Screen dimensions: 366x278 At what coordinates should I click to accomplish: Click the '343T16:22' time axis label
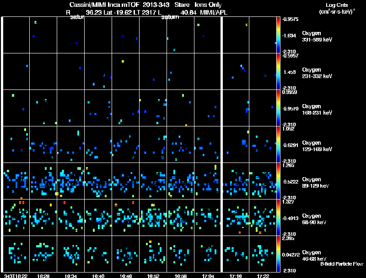[16, 276]
